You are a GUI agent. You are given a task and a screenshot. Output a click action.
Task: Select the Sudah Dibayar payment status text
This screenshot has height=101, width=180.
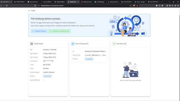pyautogui.click(x=49, y=72)
